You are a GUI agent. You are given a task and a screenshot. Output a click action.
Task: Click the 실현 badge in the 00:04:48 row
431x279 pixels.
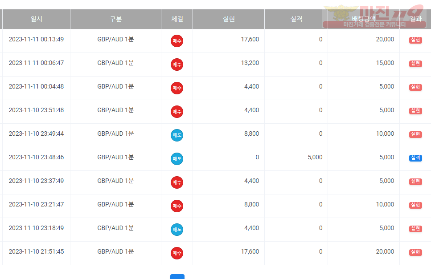point(415,87)
